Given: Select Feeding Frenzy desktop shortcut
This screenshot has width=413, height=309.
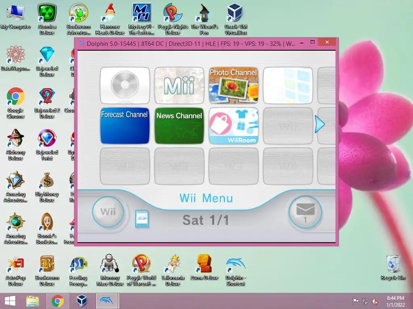Looking at the screenshot, I should pyautogui.click(x=79, y=270).
